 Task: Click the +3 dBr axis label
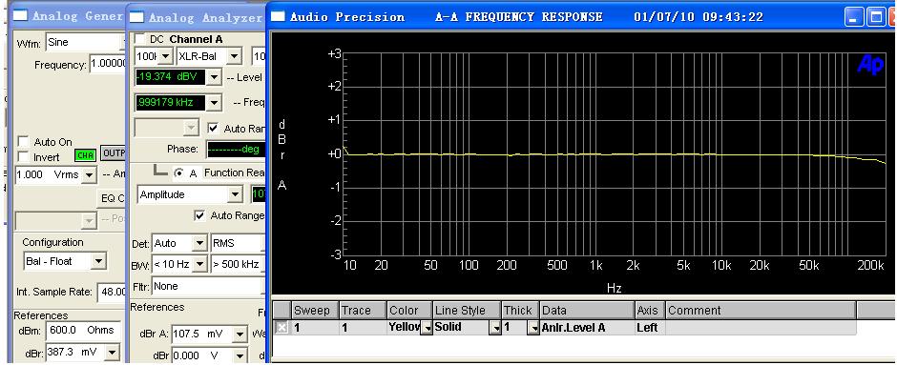[x=335, y=53]
